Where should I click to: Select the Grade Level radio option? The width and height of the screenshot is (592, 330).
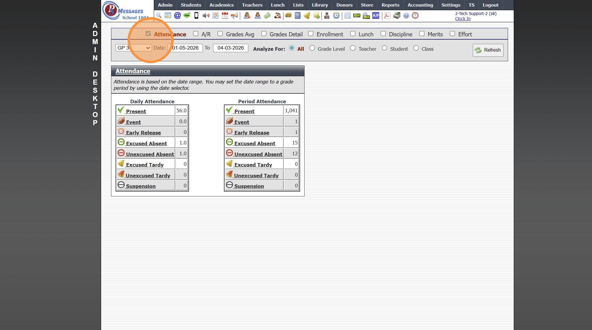(312, 48)
